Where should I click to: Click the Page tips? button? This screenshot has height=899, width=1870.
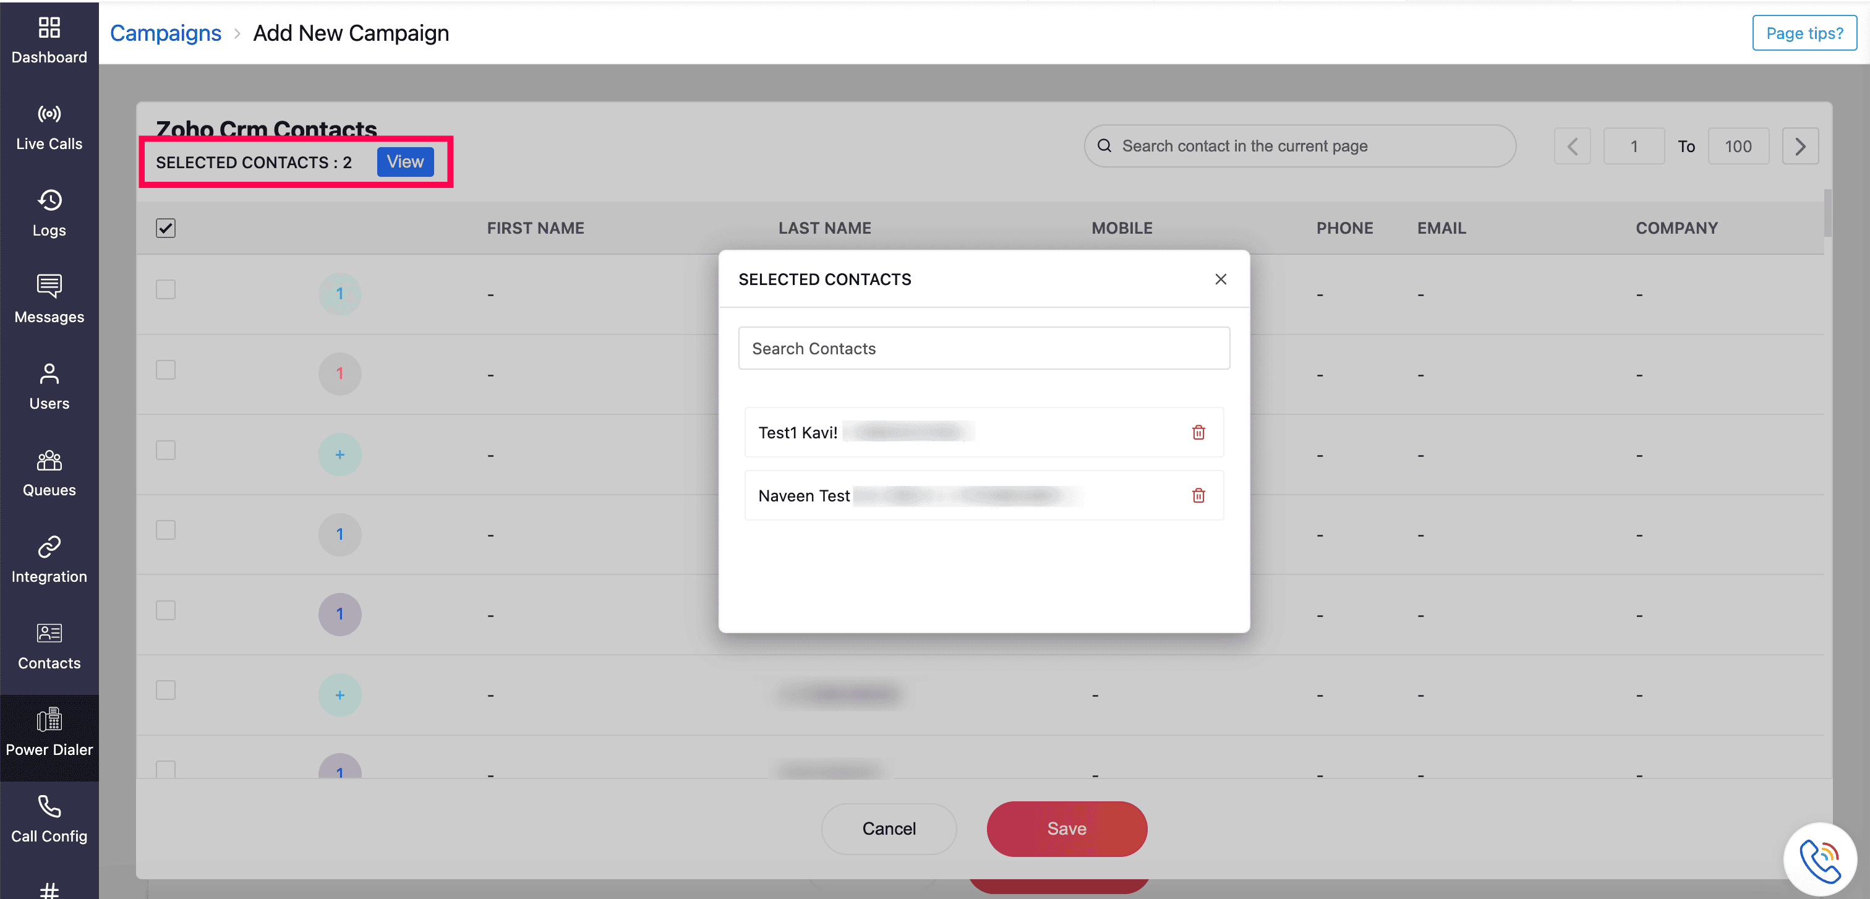[x=1803, y=33]
